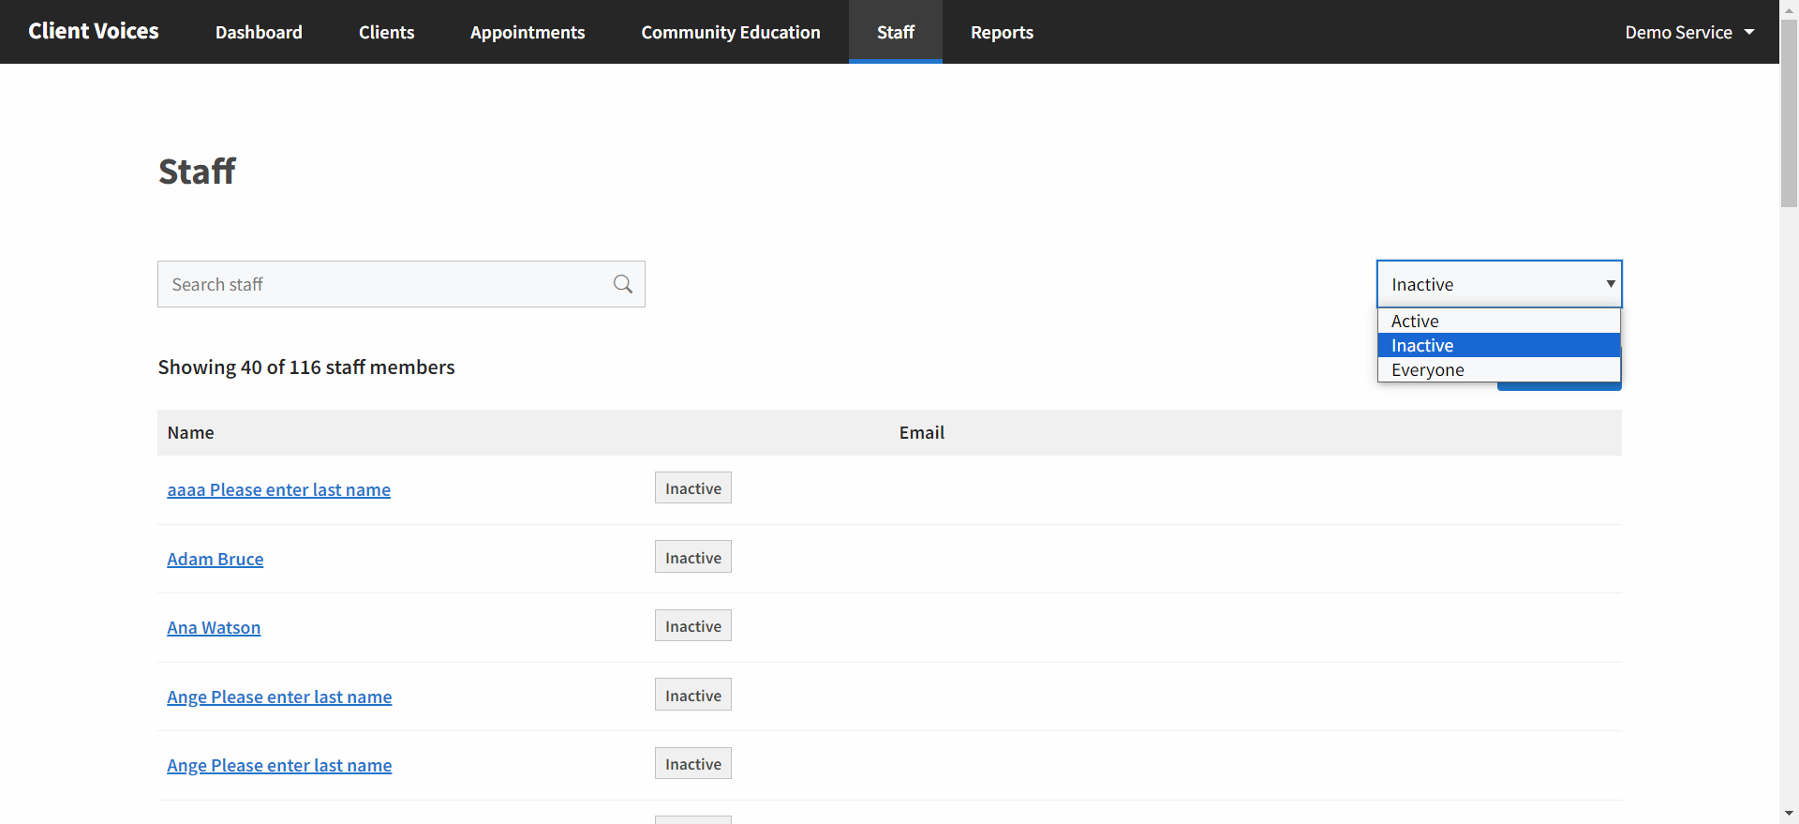Select the Staff tab in navigation

[896, 32]
